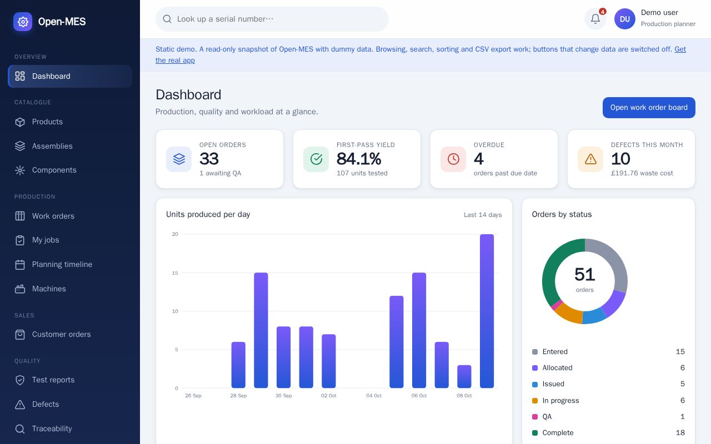Click the donut chart center showing 51 orders
Screen dimensions: 711x444
(584, 280)
